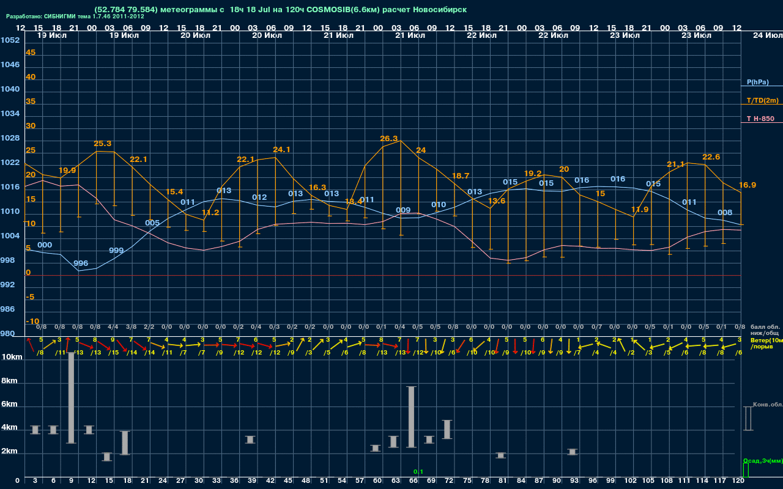Screen dimensions: 783x489
Task: Click the 15.4 temperature value
Action: coord(174,192)
